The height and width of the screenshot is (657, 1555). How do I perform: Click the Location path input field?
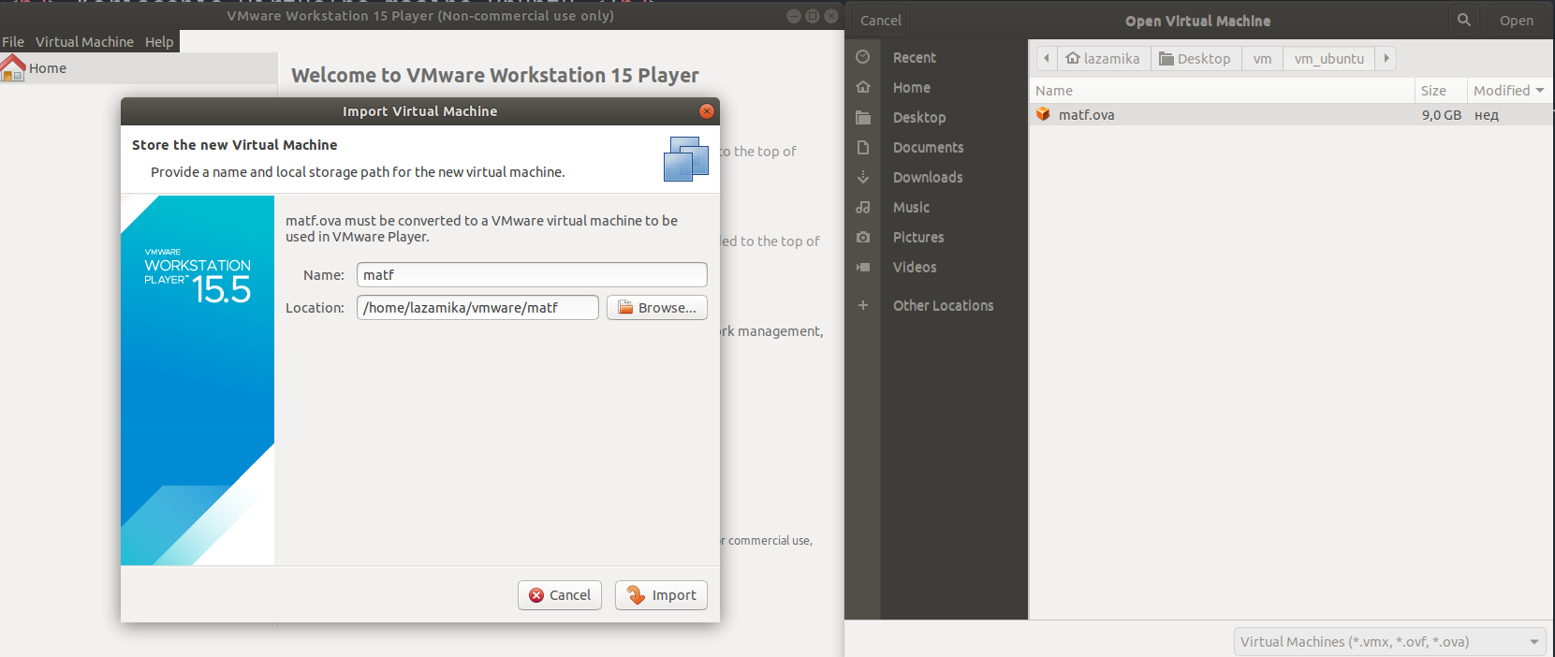click(x=477, y=308)
